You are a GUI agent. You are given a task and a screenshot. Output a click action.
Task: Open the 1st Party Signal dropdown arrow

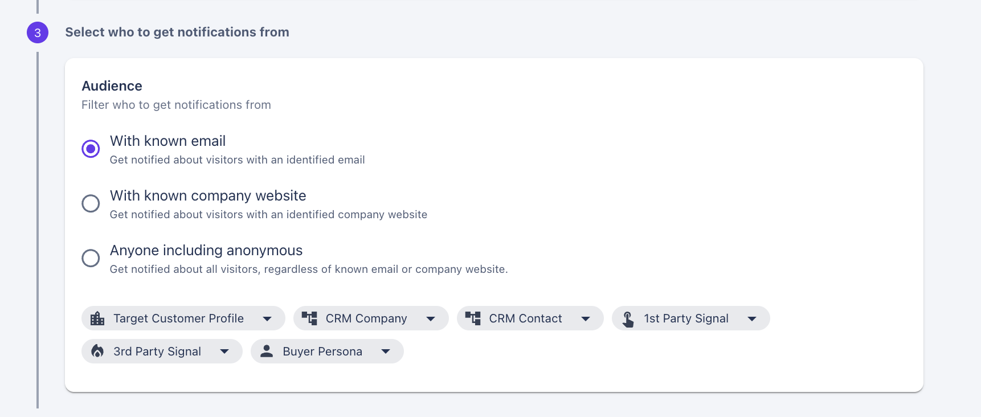pyautogui.click(x=752, y=319)
